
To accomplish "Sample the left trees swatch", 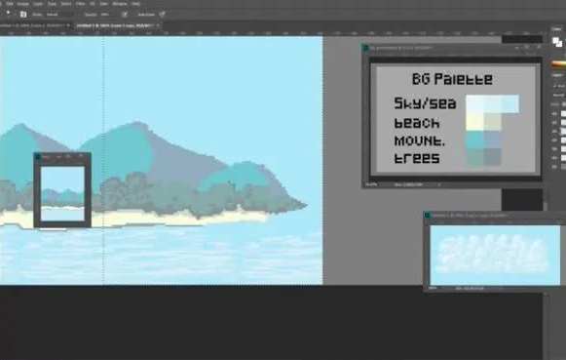I will 474,157.
